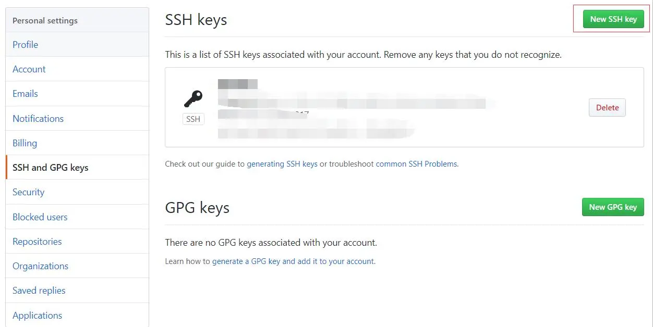Open Repositories settings
653x327 pixels.
pyautogui.click(x=77, y=242)
